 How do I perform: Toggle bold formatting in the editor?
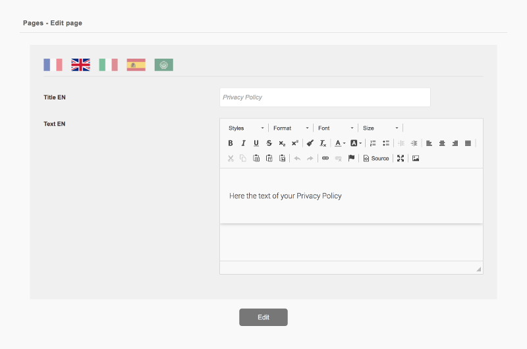point(231,143)
